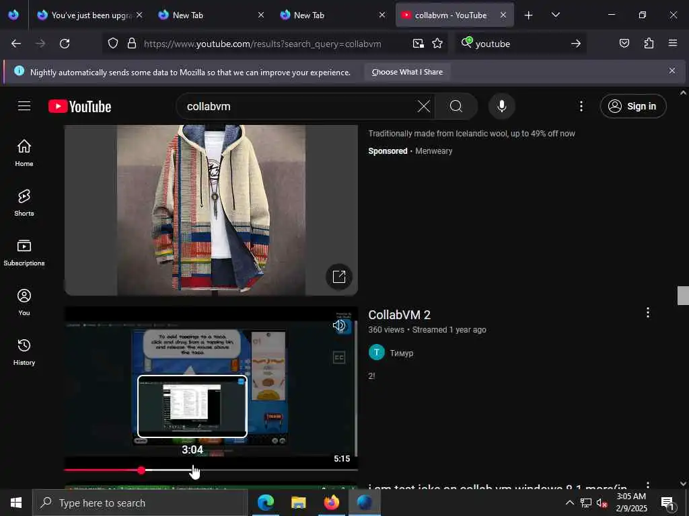Open the CollabVM 2 video title
This screenshot has width=689, height=516.
click(399, 314)
